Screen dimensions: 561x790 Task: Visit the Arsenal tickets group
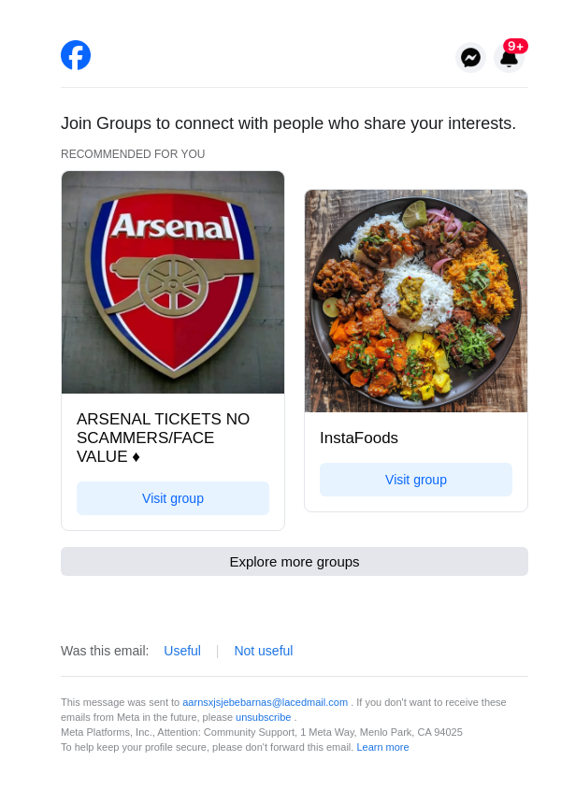[173, 498]
